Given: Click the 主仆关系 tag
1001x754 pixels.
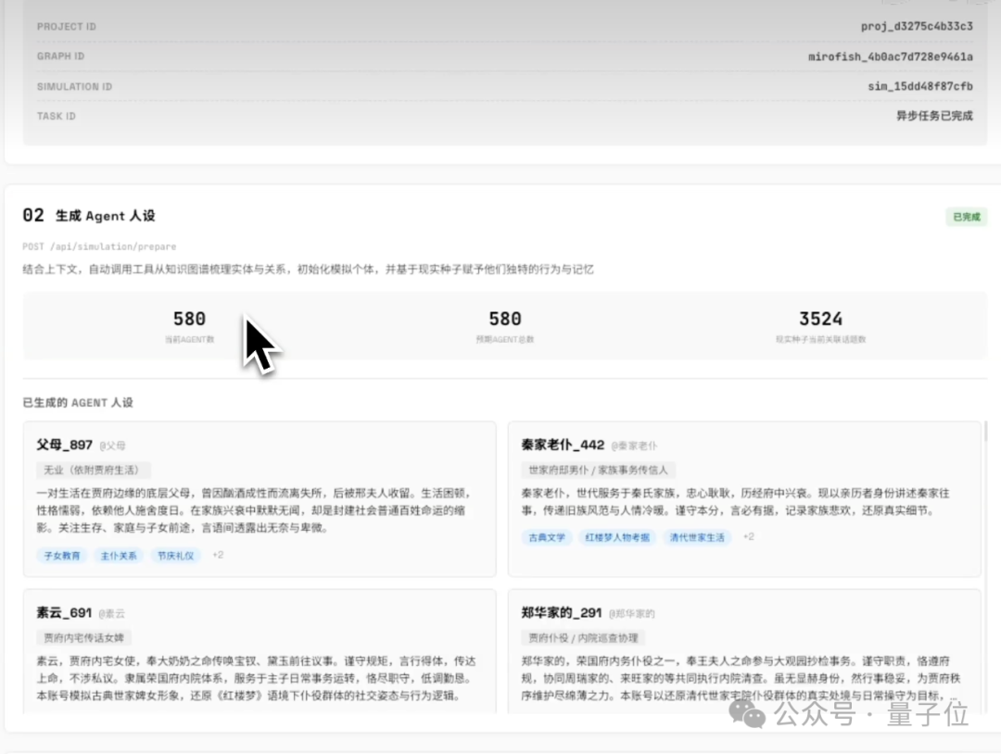Looking at the screenshot, I should tap(119, 555).
